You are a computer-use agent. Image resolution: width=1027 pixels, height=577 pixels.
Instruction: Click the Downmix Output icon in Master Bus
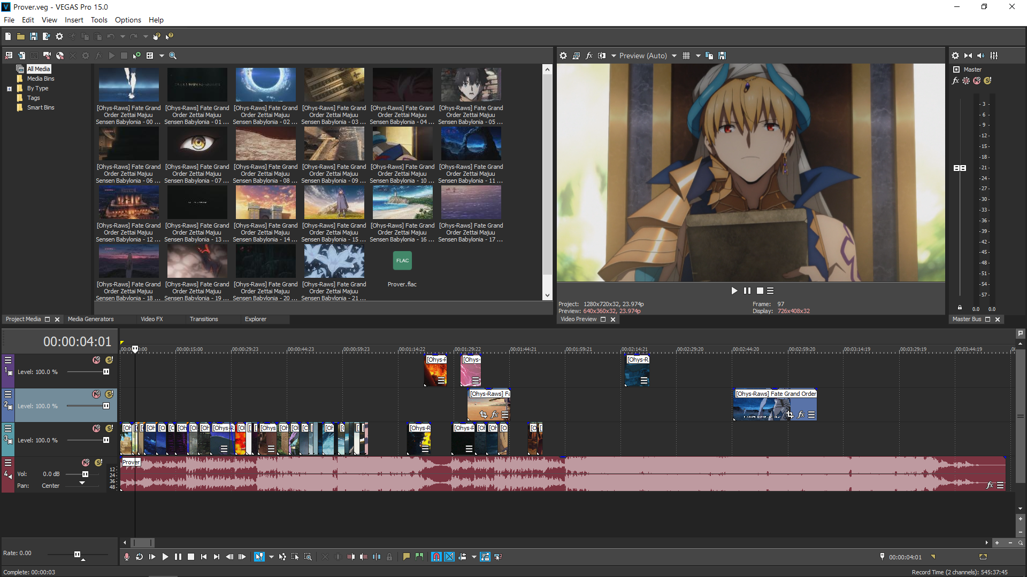[968, 56]
